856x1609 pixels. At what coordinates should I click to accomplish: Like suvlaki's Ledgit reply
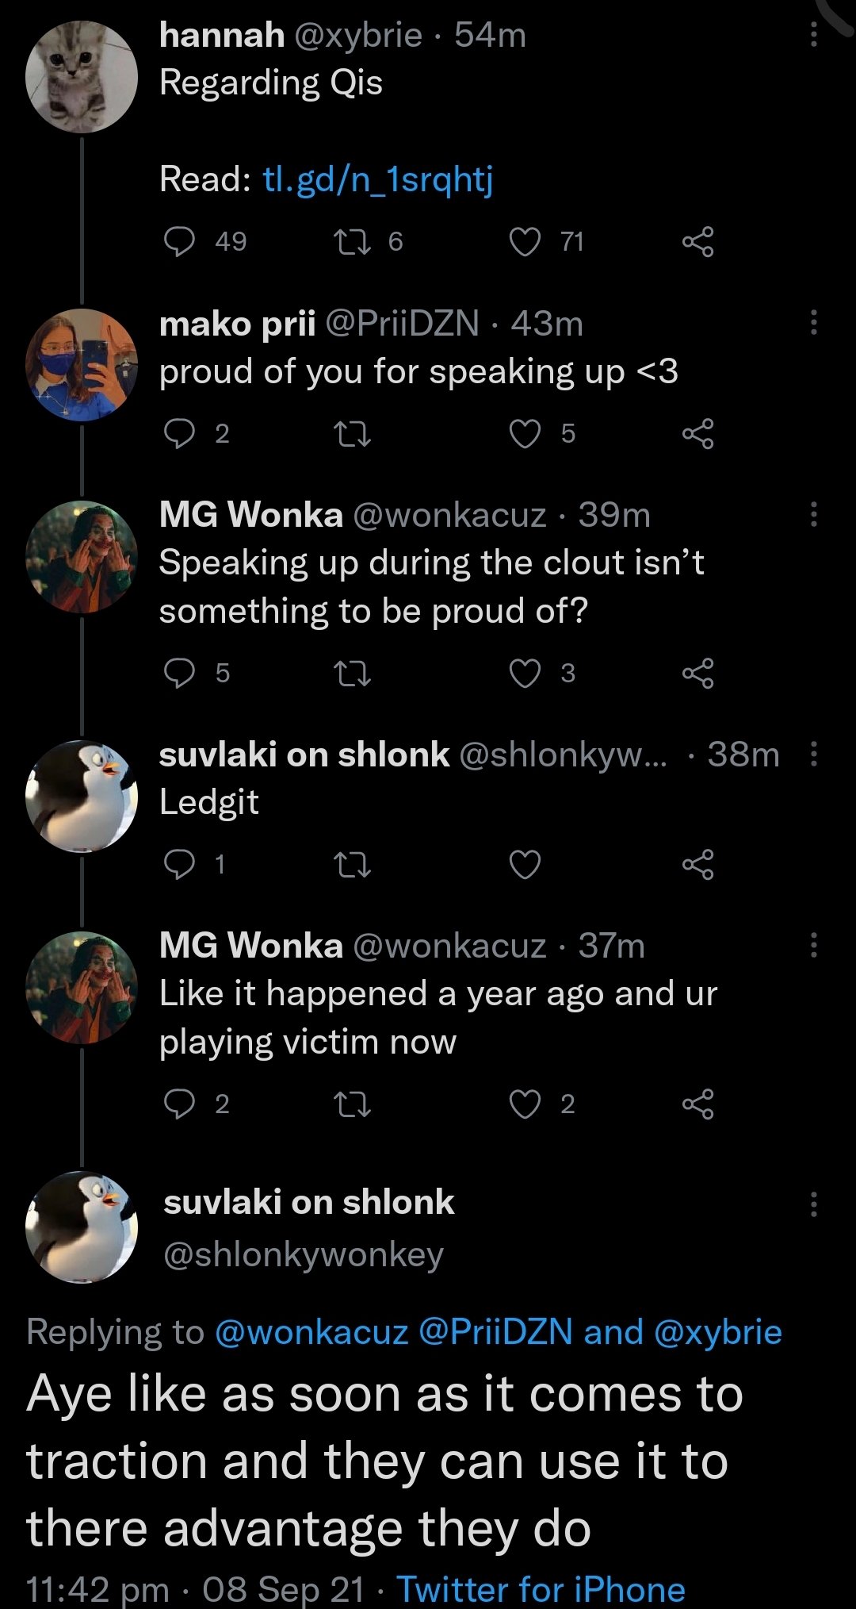click(x=525, y=864)
